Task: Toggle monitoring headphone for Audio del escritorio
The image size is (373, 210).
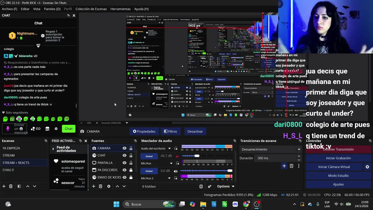Action: [x=176, y=148]
